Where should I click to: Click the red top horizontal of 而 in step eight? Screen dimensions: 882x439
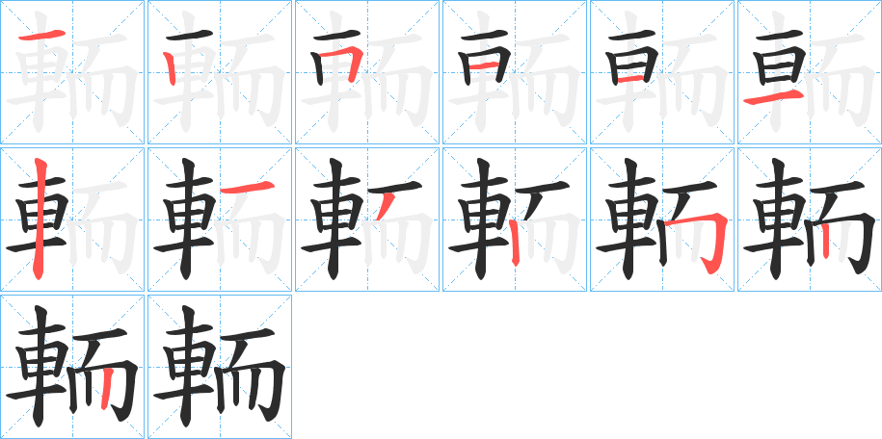tap(247, 188)
